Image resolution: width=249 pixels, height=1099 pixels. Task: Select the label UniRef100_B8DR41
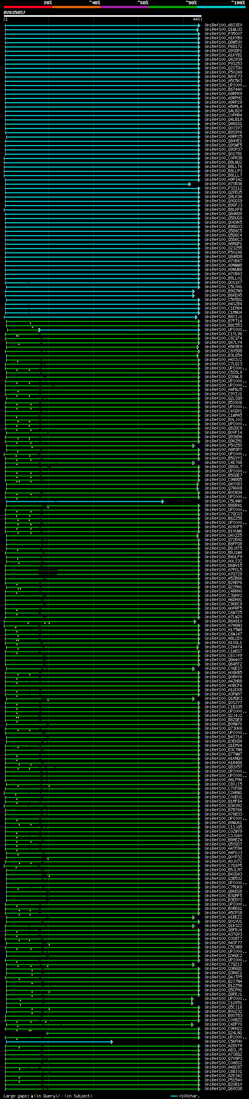click(x=223, y=506)
